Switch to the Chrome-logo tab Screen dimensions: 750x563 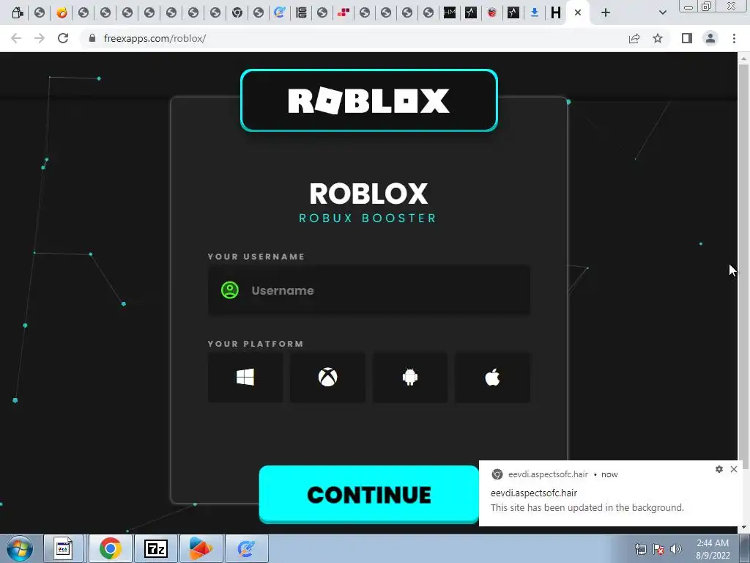click(x=237, y=13)
